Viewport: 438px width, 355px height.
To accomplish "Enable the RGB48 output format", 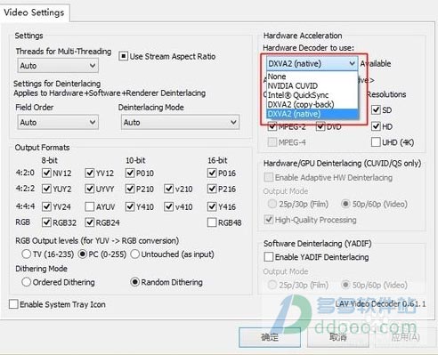I will [212, 222].
